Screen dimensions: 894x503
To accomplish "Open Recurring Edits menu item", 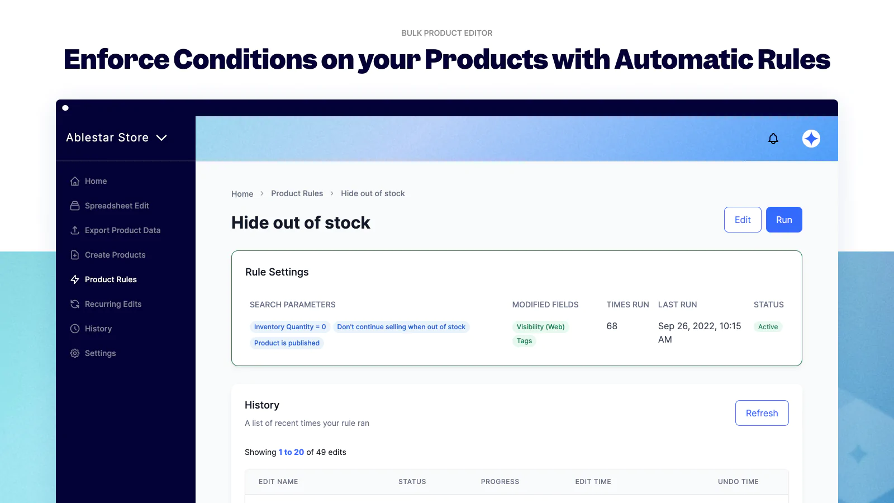I will [x=113, y=304].
